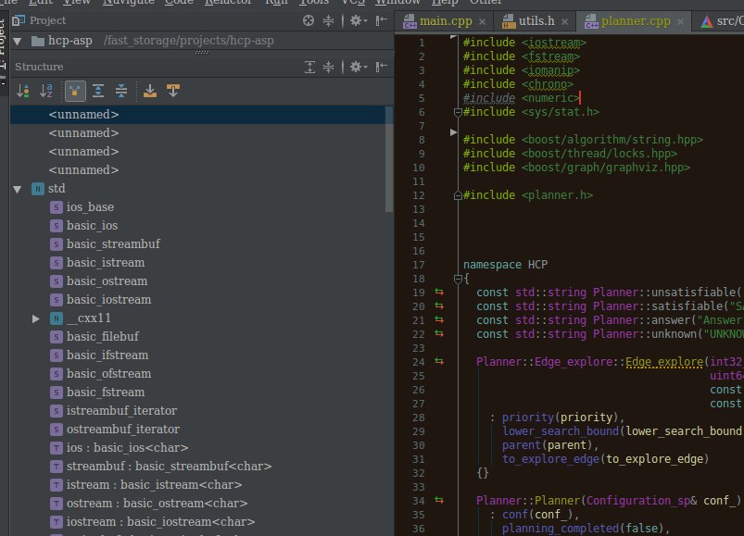Collapse the hcp-asp project root

coord(17,42)
